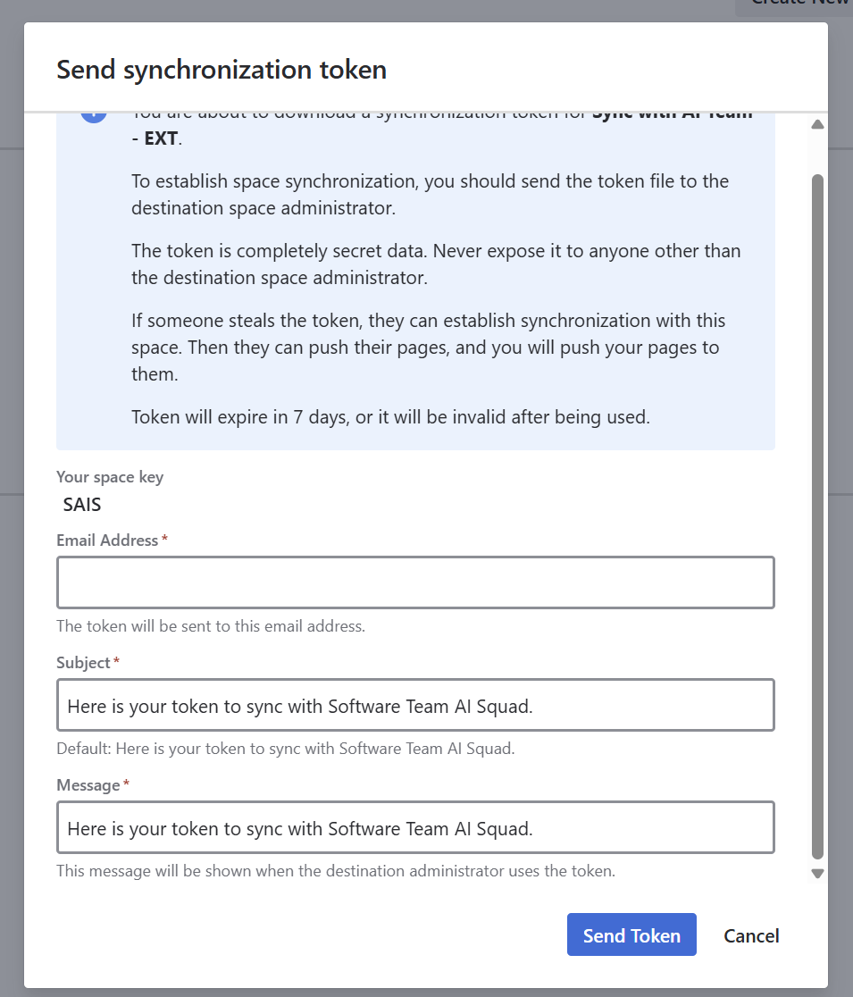This screenshot has width=853, height=997.
Task: Focus the Email Address input field
Action: pyautogui.click(x=415, y=582)
